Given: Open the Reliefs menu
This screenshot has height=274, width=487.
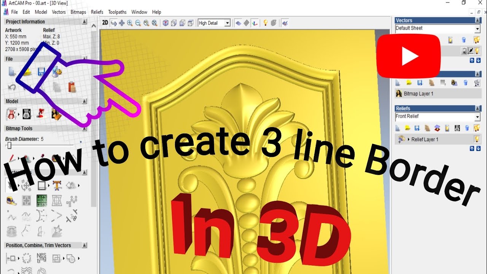Looking at the screenshot, I should pos(97,12).
